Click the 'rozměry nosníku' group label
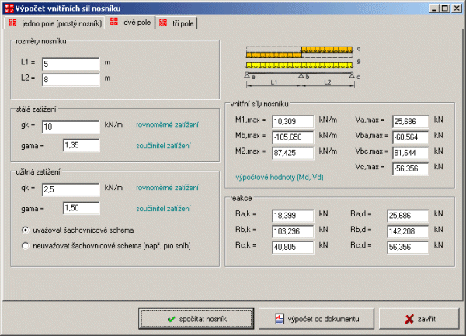The width and height of the screenshot is (466, 336). click(x=41, y=41)
